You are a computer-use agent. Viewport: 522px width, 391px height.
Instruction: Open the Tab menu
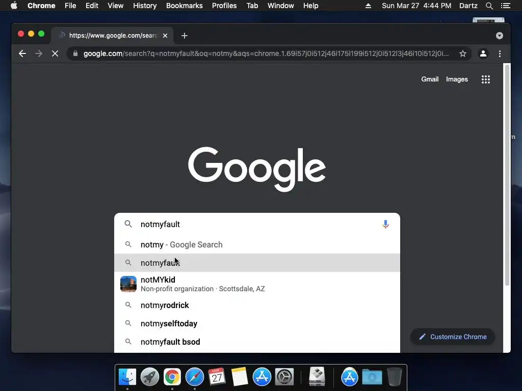tap(252, 6)
